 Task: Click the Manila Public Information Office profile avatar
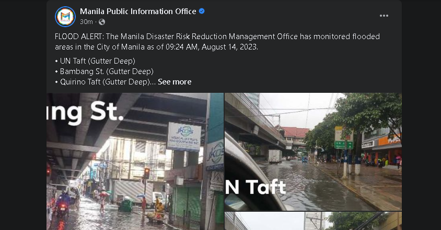click(x=65, y=16)
